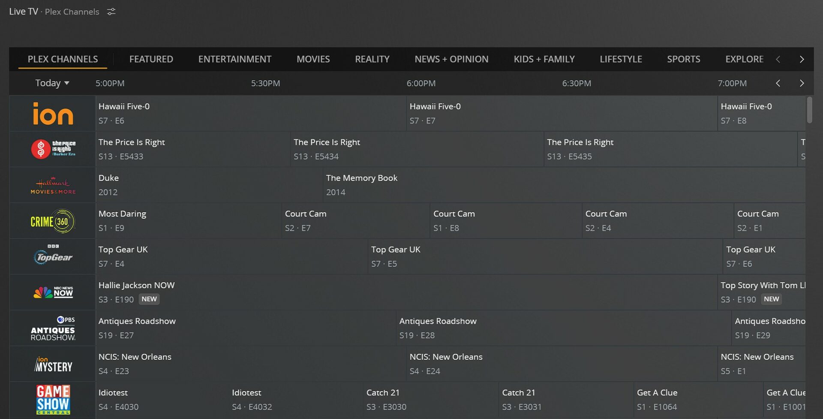Open Idiotest S4 E4032 listing
Screen dimensions: 823x419
click(296, 400)
